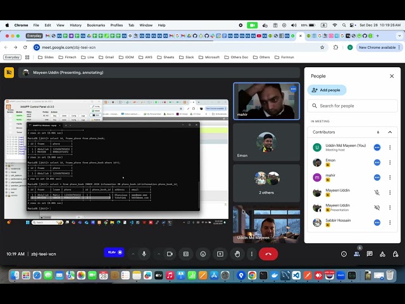
Task: Collapse the Contributors list
Action: pos(390,132)
